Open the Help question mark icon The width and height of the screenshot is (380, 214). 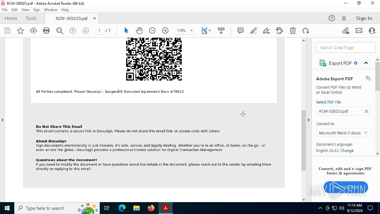coord(332,18)
